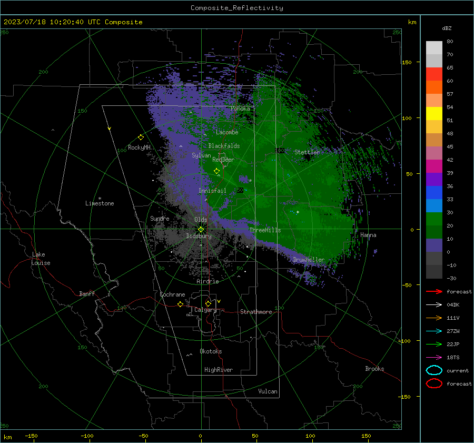Click the royal blue 36 dBZ swatch
The width and height of the screenshot is (474, 443).
tap(434, 192)
